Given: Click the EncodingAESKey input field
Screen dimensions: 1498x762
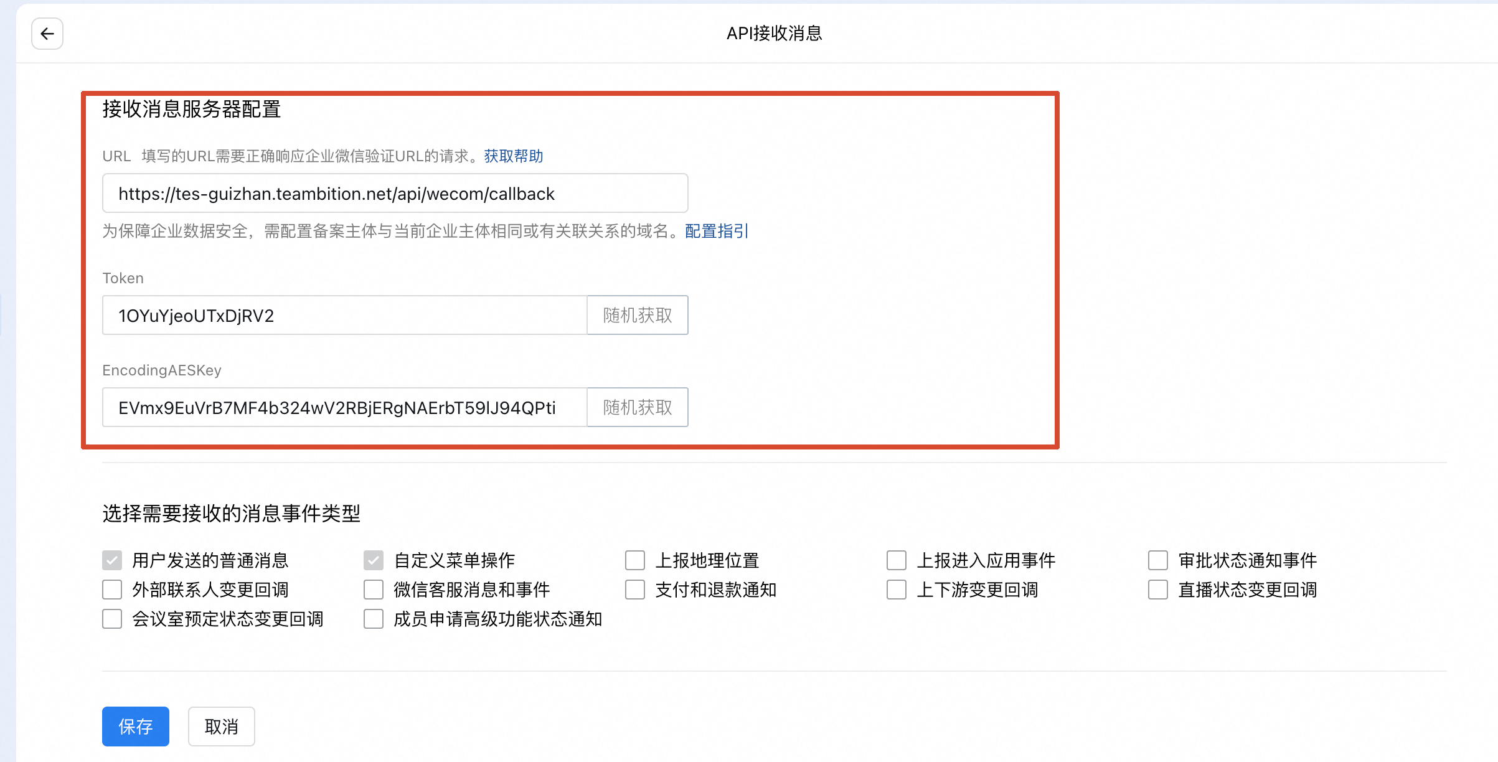Looking at the screenshot, I should [x=345, y=408].
